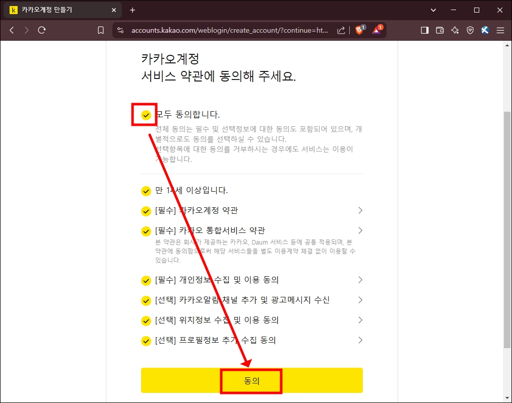Open Brave Rewards triangle icon
The height and width of the screenshot is (403, 512).
tap(376, 30)
